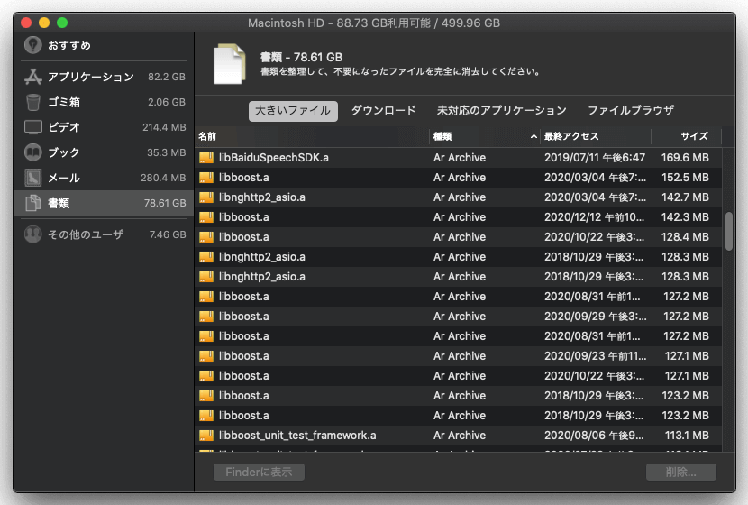Select the おすすめ sidebar item
The width and height of the screenshot is (748, 505).
pyautogui.click(x=105, y=45)
